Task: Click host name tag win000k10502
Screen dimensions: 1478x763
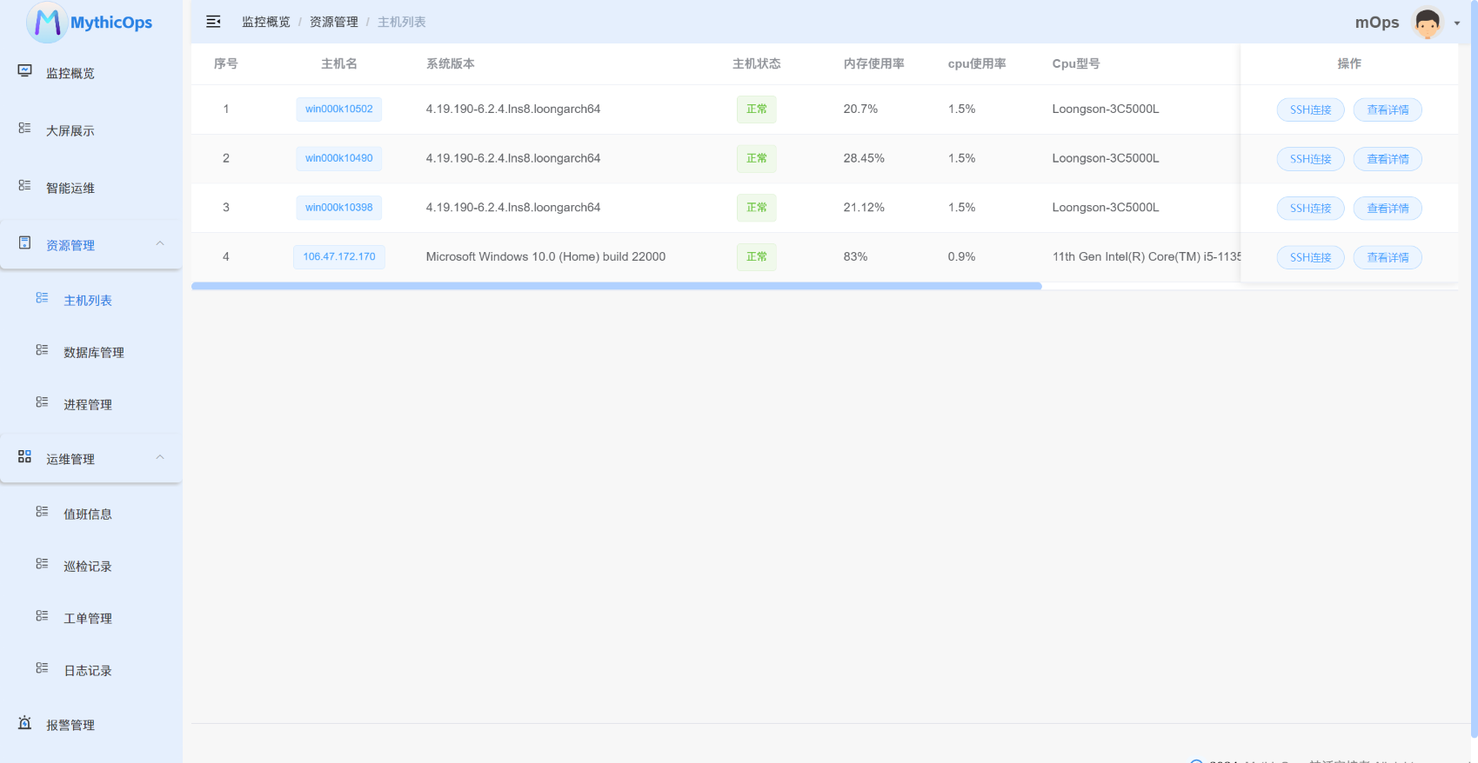Action: coord(339,109)
